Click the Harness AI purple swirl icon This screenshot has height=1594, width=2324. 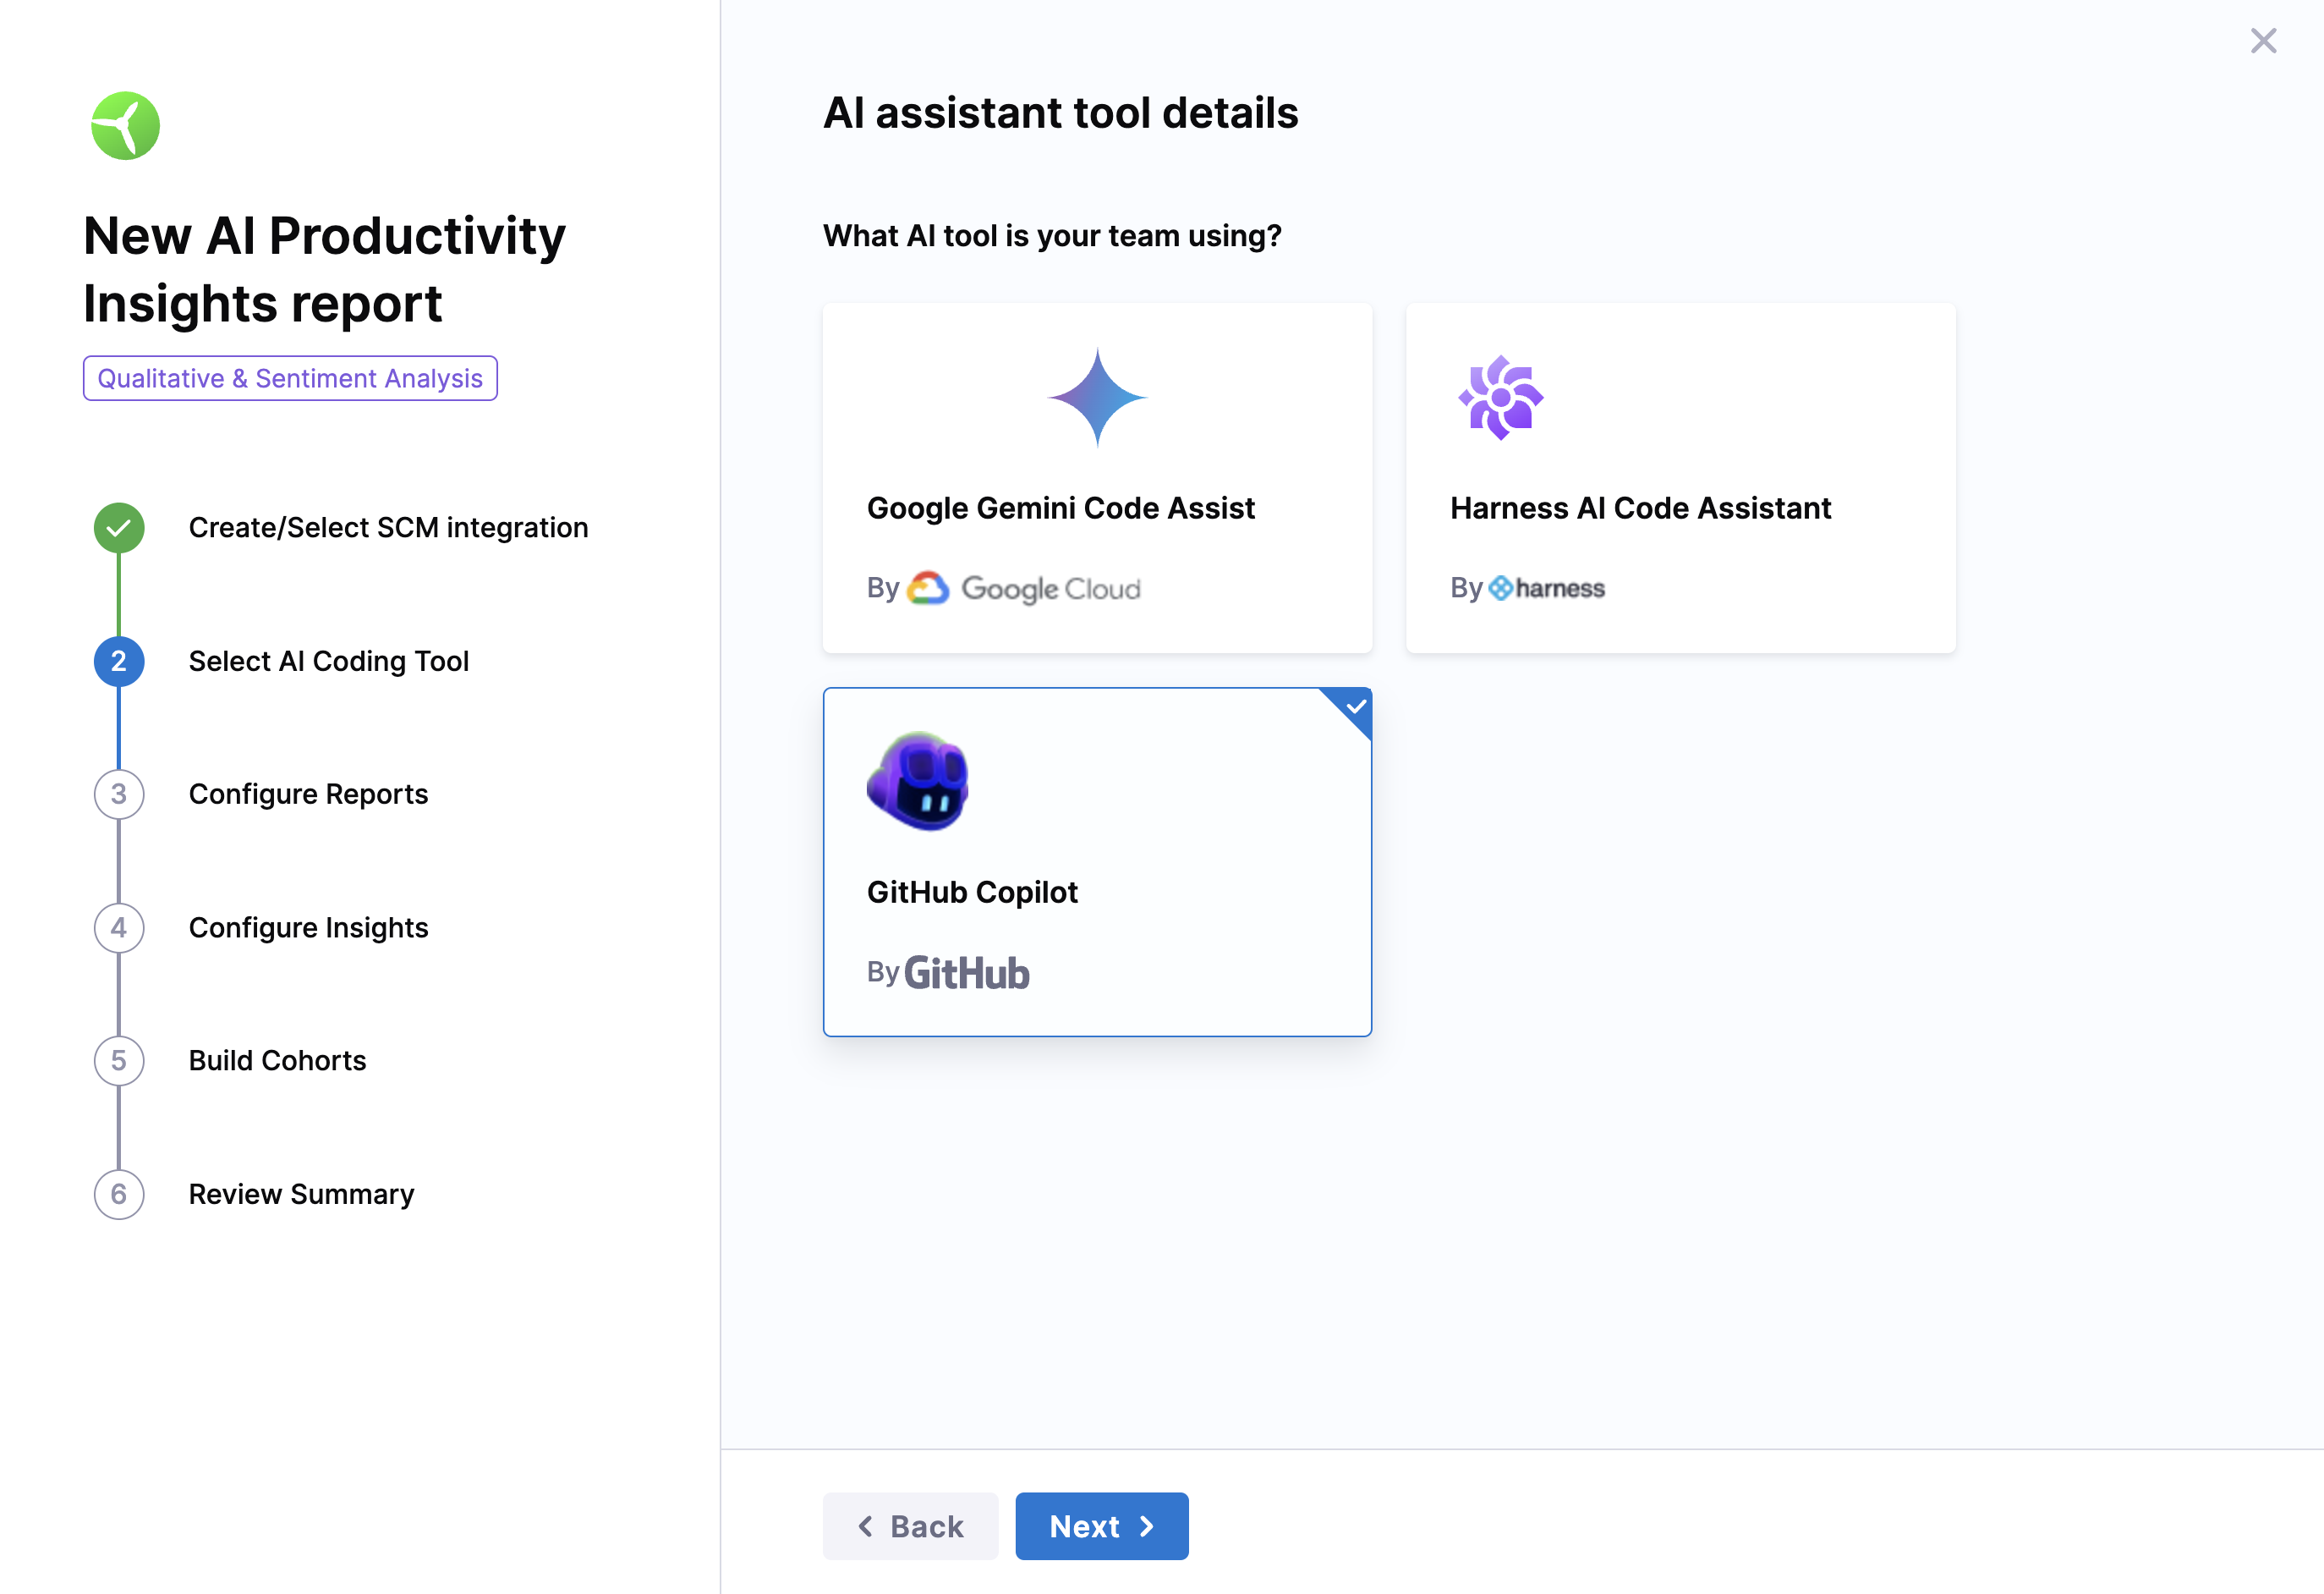tap(1500, 398)
